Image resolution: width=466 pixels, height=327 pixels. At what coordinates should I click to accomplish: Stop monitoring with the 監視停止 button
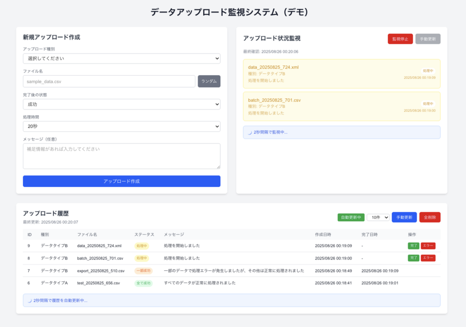400,39
